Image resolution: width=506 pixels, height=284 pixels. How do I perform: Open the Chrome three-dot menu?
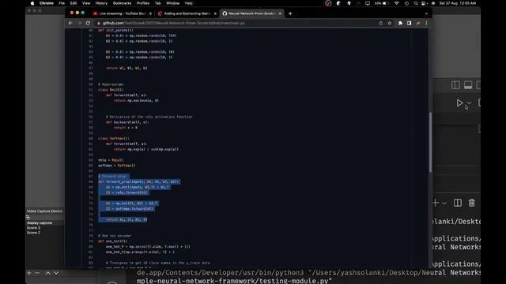[426, 23]
